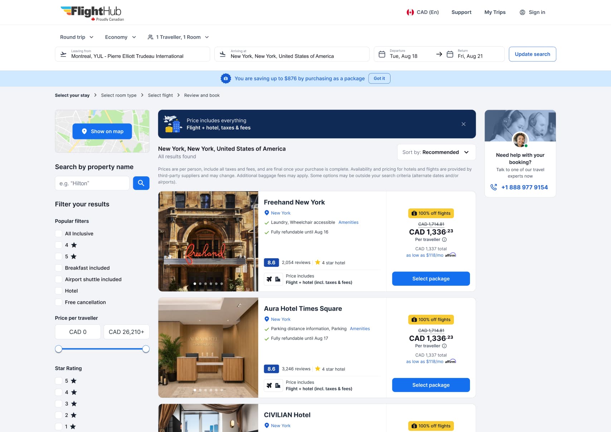Tick Airport shuttle included checkbox

tap(59, 279)
